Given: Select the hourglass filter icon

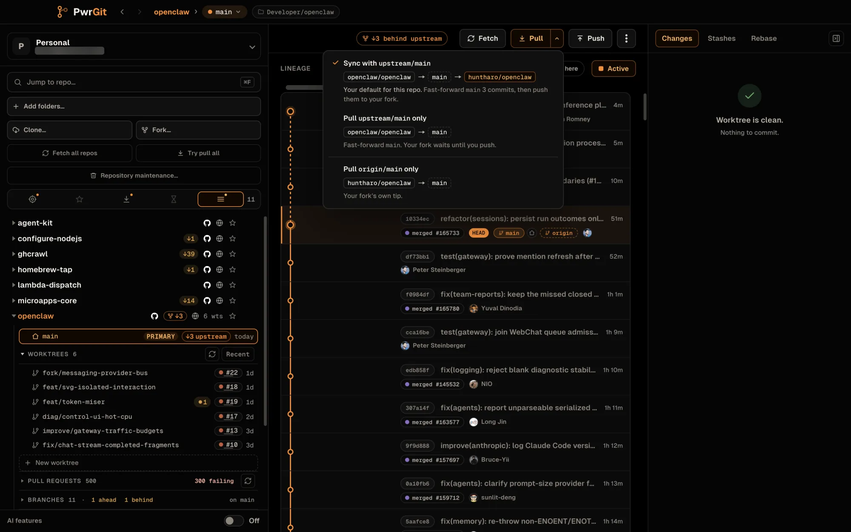Looking at the screenshot, I should point(174,199).
